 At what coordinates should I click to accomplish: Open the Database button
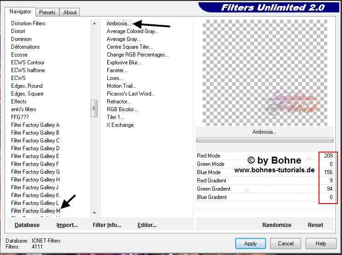27,225
